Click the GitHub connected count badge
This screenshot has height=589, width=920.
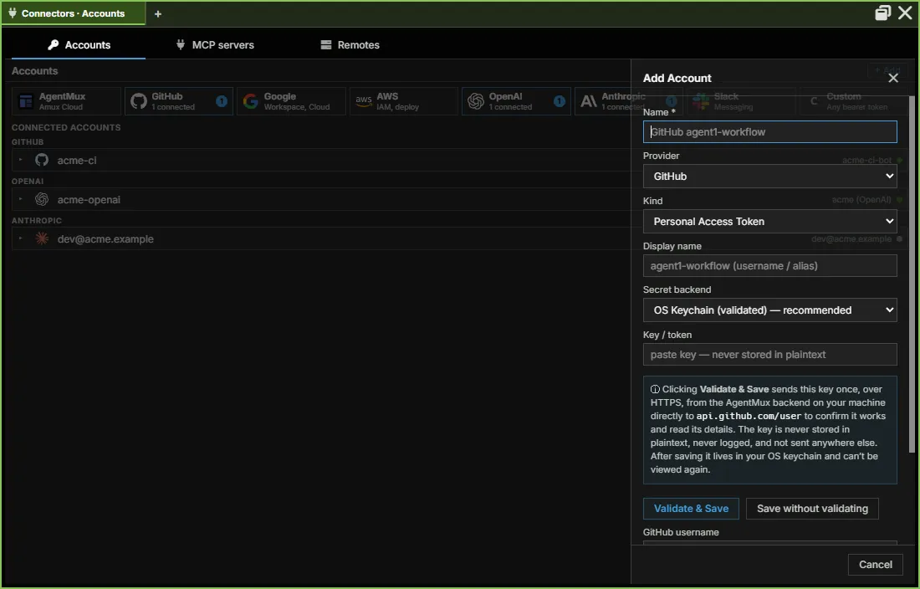[221, 101]
